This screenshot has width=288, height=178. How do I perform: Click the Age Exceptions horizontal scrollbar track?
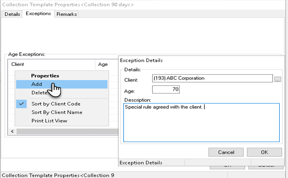(67, 131)
